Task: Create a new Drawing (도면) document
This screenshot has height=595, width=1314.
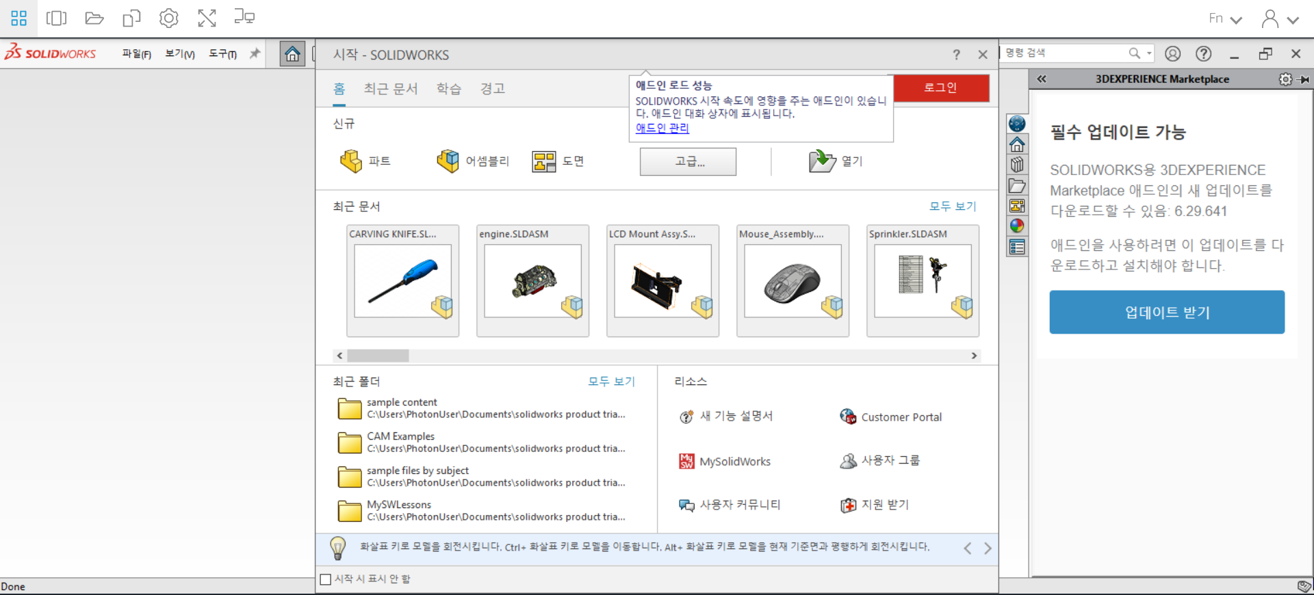Action: 558,161
